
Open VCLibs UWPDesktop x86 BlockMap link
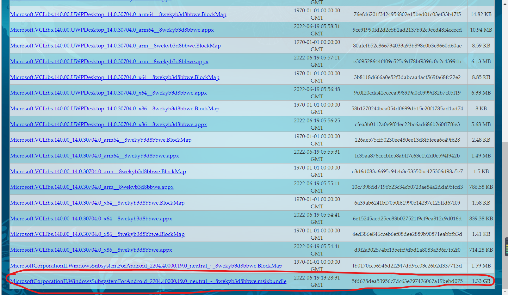[115, 108]
